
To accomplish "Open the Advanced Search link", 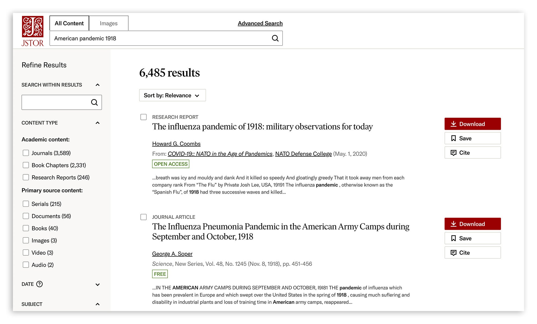I will pyautogui.click(x=260, y=23).
